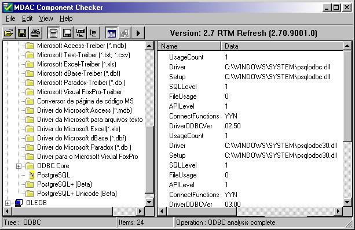Expand the OLEDB tree node

[x=8, y=203]
